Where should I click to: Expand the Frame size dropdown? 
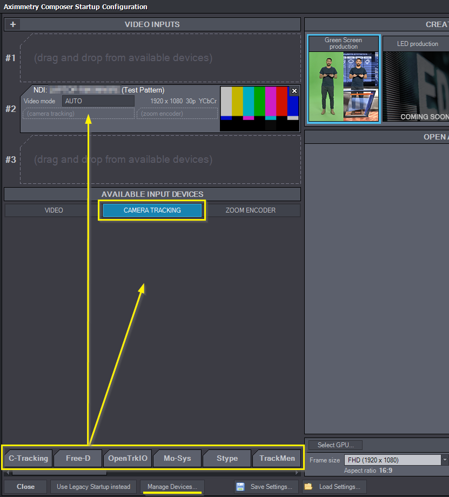tap(445, 460)
